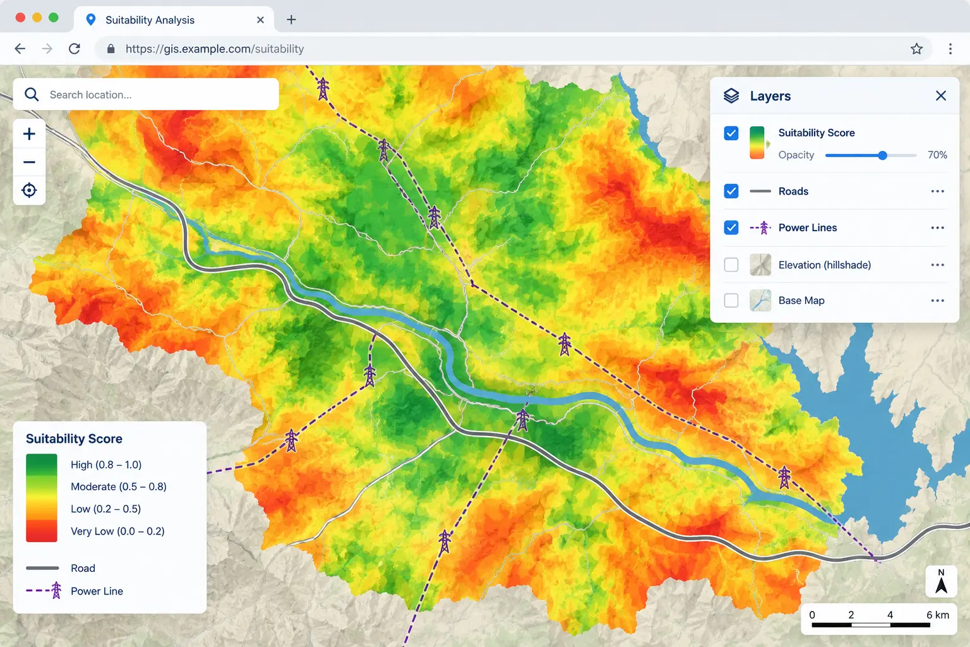
Task: Click the browser address bar URL
Action: coord(215,49)
